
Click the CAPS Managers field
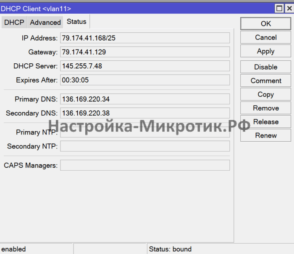coord(145,165)
